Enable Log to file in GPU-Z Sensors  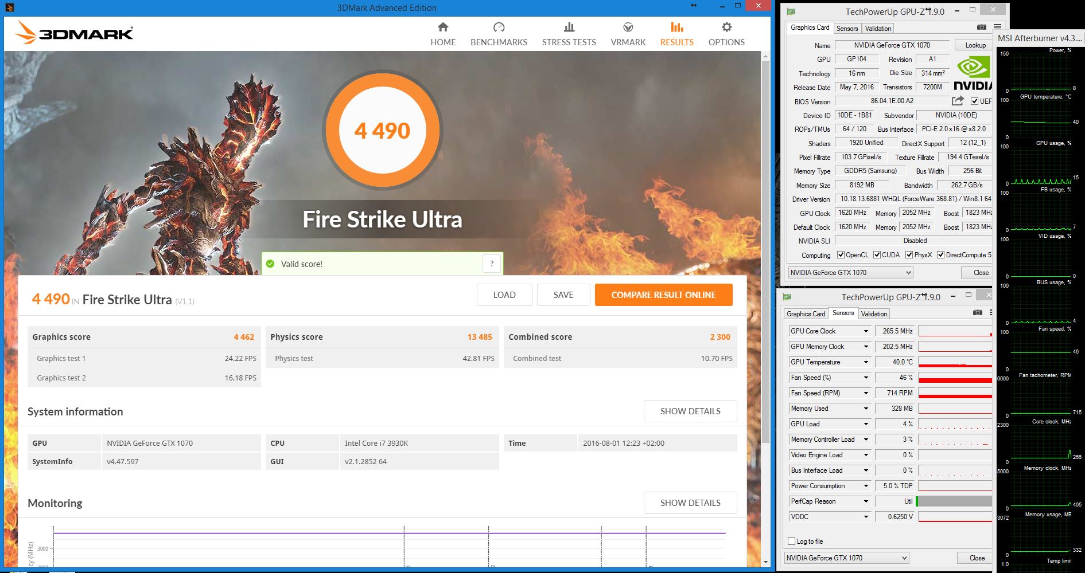pyautogui.click(x=790, y=541)
